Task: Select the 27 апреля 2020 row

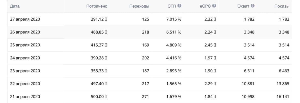Action: [25, 19]
